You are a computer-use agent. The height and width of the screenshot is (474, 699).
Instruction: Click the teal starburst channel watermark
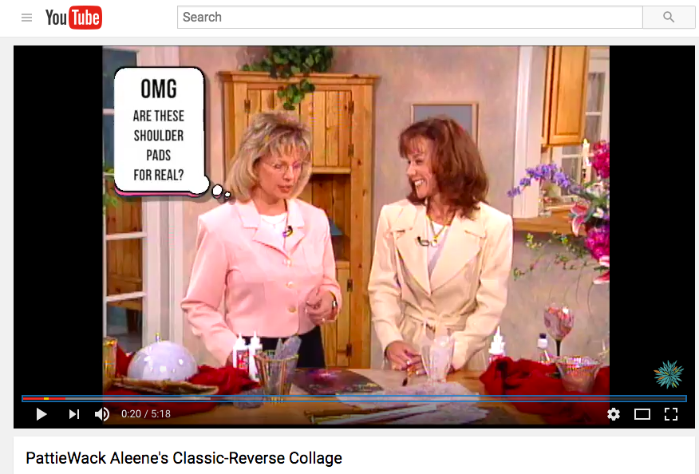[668, 374]
